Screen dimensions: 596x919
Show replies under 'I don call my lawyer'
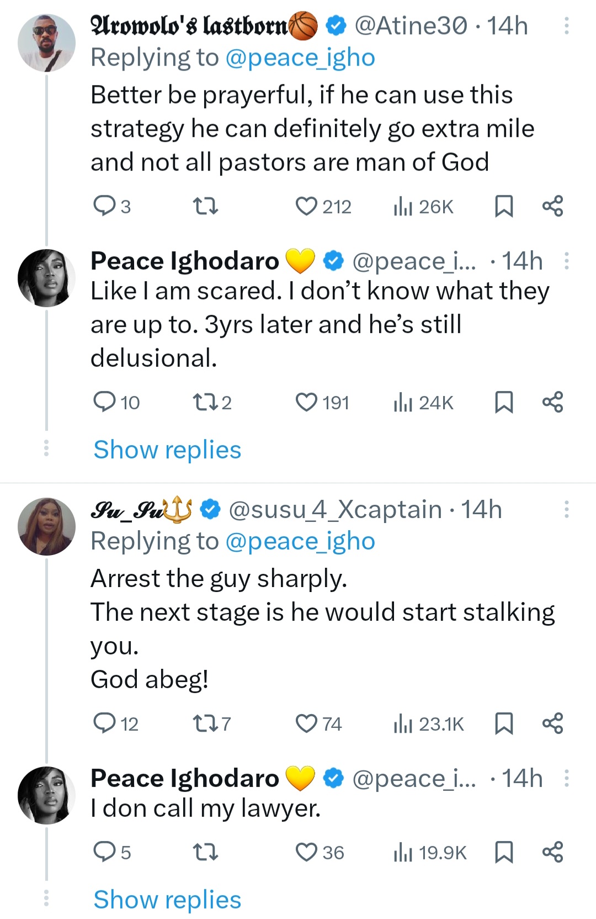tap(167, 899)
